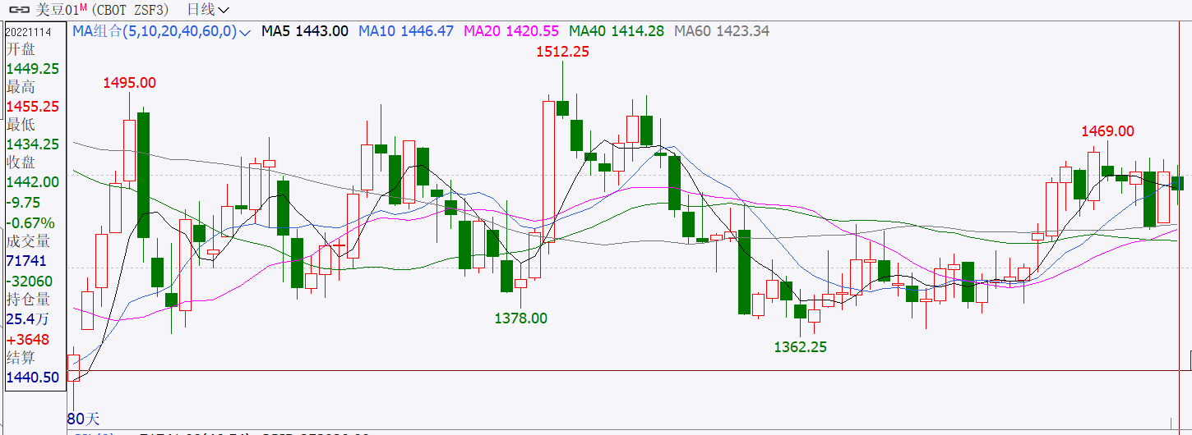
Task: Click the 最低 value 1434.25
Action: pyautogui.click(x=33, y=144)
